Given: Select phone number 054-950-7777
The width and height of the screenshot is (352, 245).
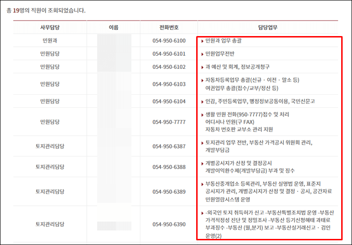Looking at the screenshot, I should (169, 122).
